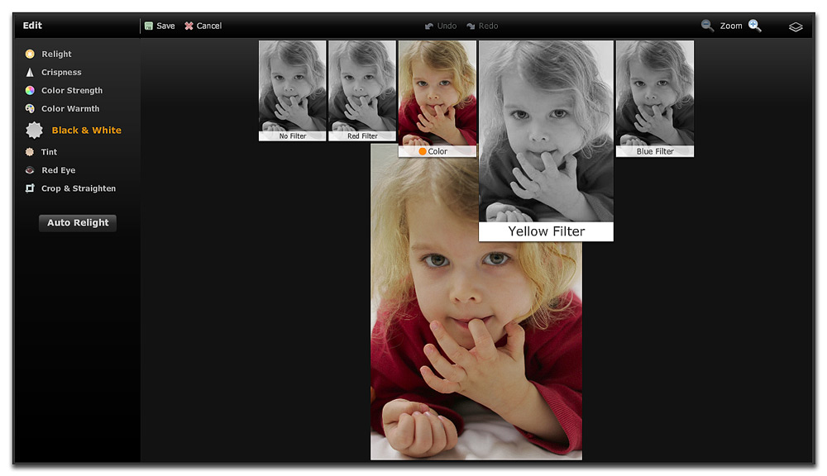Click the Color Strength rainbow icon
Screen dimensions: 827x476
pyautogui.click(x=30, y=90)
